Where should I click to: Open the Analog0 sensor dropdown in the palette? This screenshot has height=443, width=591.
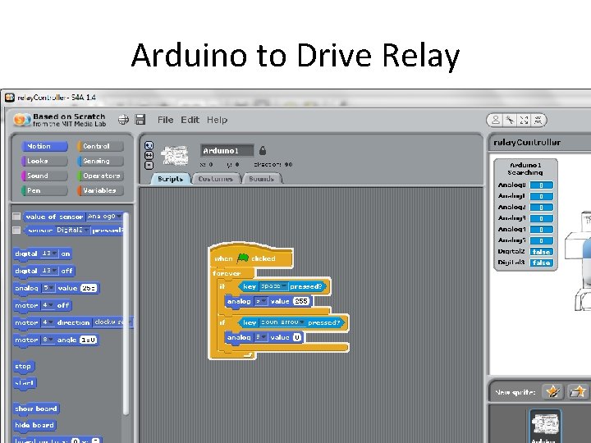tap(103, 217)
